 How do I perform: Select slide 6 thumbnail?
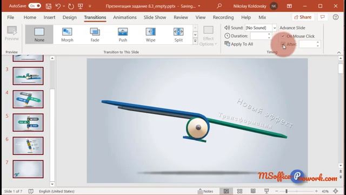point(28,146)
